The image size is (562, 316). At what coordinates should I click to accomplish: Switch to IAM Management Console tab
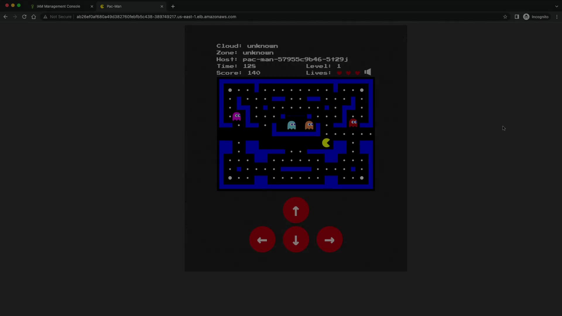pyautogui.click(x=59, y=6)
